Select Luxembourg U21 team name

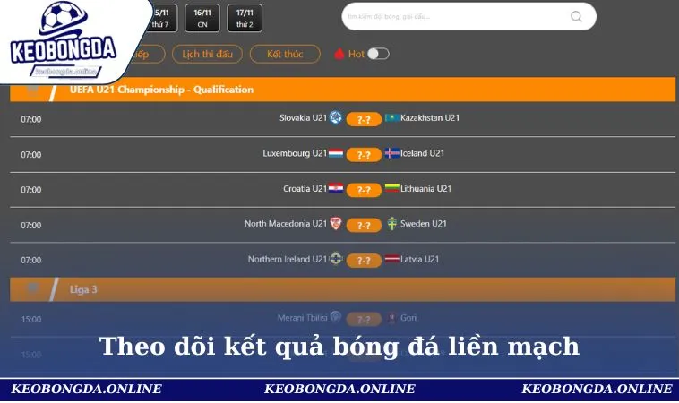(x=295, y=153)
